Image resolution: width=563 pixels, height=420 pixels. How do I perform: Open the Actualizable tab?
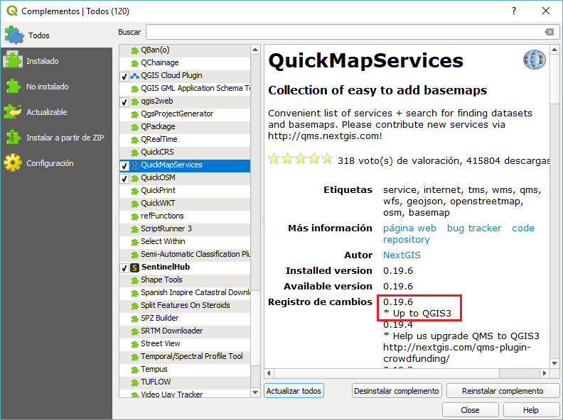pos(56,112)
